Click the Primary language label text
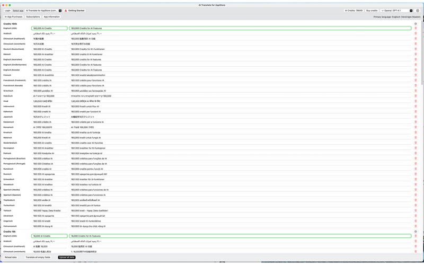Viewport: 424px width, 265px height. click(396, 17)
